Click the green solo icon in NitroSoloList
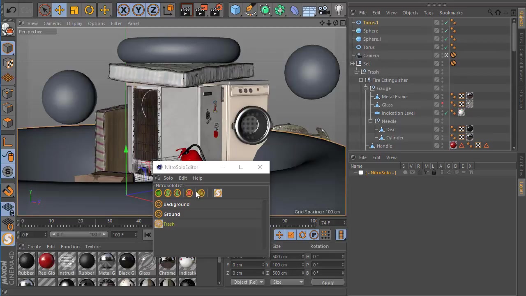This screenshot has width=526, height=296. coord(158,193)
